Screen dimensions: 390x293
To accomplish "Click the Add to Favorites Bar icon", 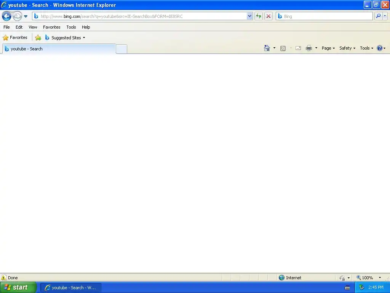I will coord(38,38).
